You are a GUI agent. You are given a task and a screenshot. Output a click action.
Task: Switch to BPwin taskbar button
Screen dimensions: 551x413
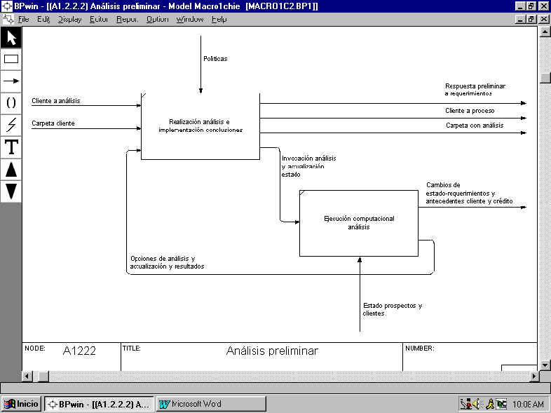99,404
